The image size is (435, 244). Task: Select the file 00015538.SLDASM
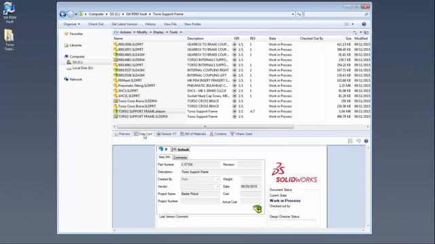131,75
